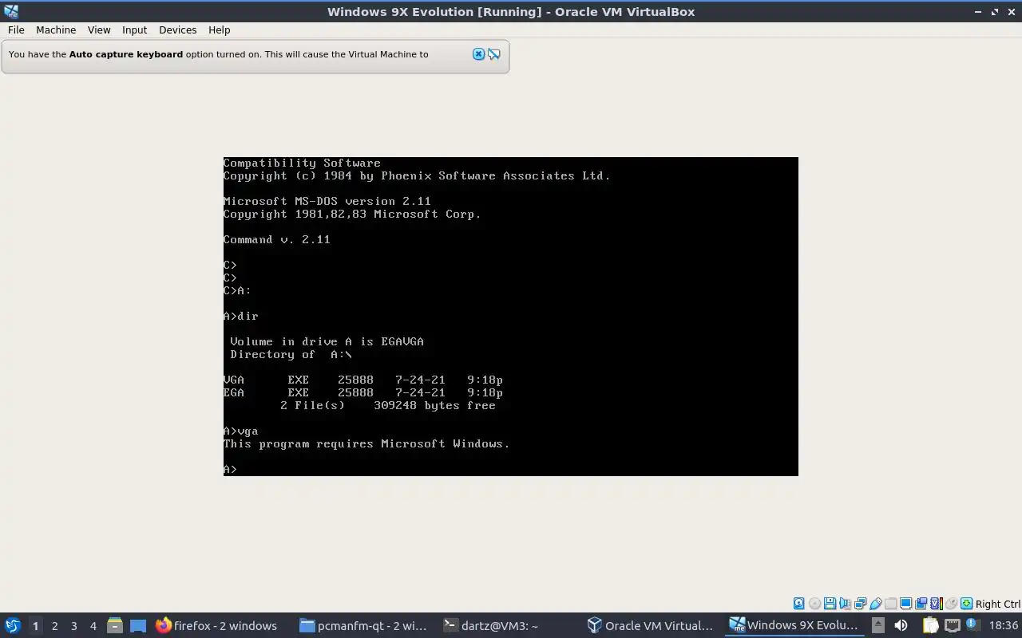This screenshot has width=1022, height=638.
Task: Click the Right Ctrl host key label
Action: pos(997,604)
